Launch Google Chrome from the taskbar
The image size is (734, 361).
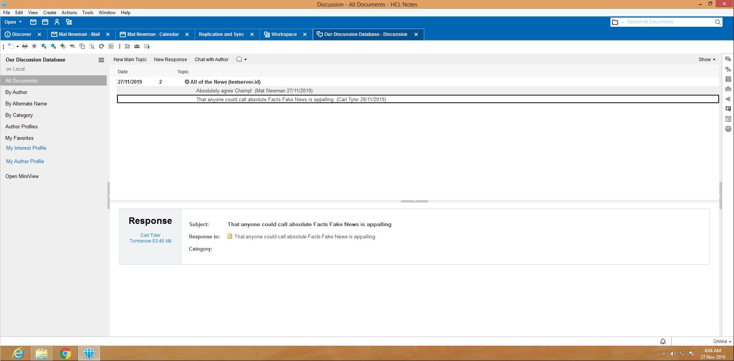65,354
